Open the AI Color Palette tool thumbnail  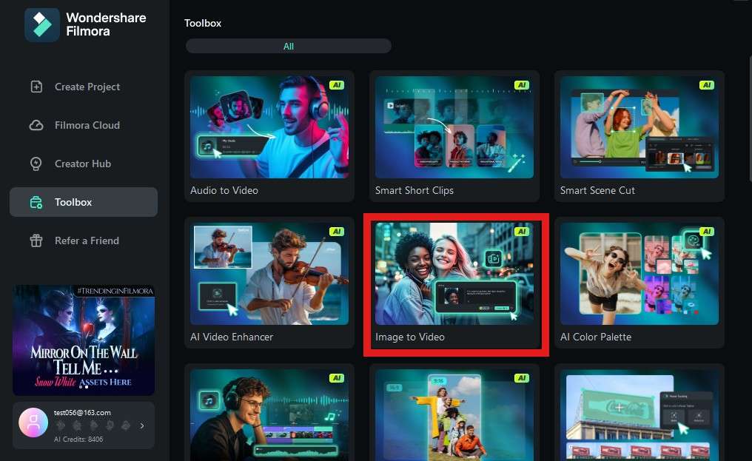point(639,274)
